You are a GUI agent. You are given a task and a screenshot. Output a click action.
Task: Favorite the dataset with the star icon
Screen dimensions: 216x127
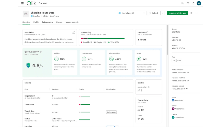(x=191, y=13)
